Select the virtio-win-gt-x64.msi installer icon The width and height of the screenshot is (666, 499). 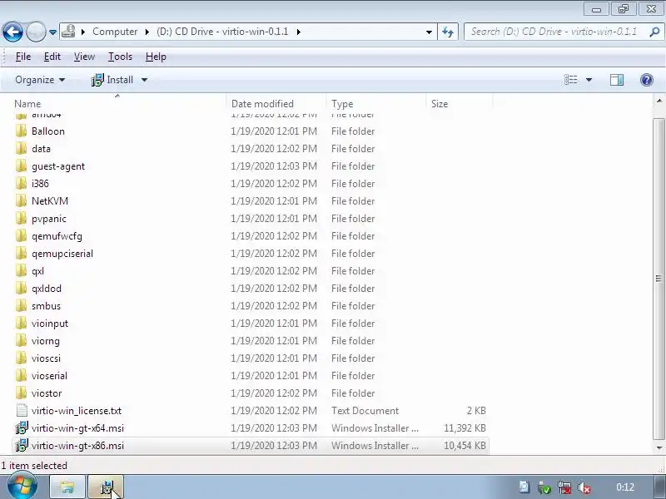pyautogui.click(x=22, y=427)
